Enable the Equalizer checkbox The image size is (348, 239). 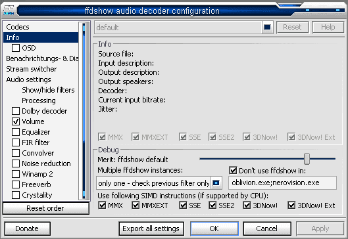point(16,132)
